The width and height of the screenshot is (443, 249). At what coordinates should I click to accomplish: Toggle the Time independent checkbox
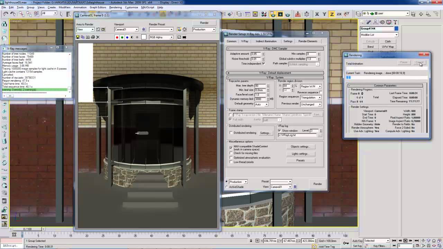pyautogui.click(x=263, y=64)
